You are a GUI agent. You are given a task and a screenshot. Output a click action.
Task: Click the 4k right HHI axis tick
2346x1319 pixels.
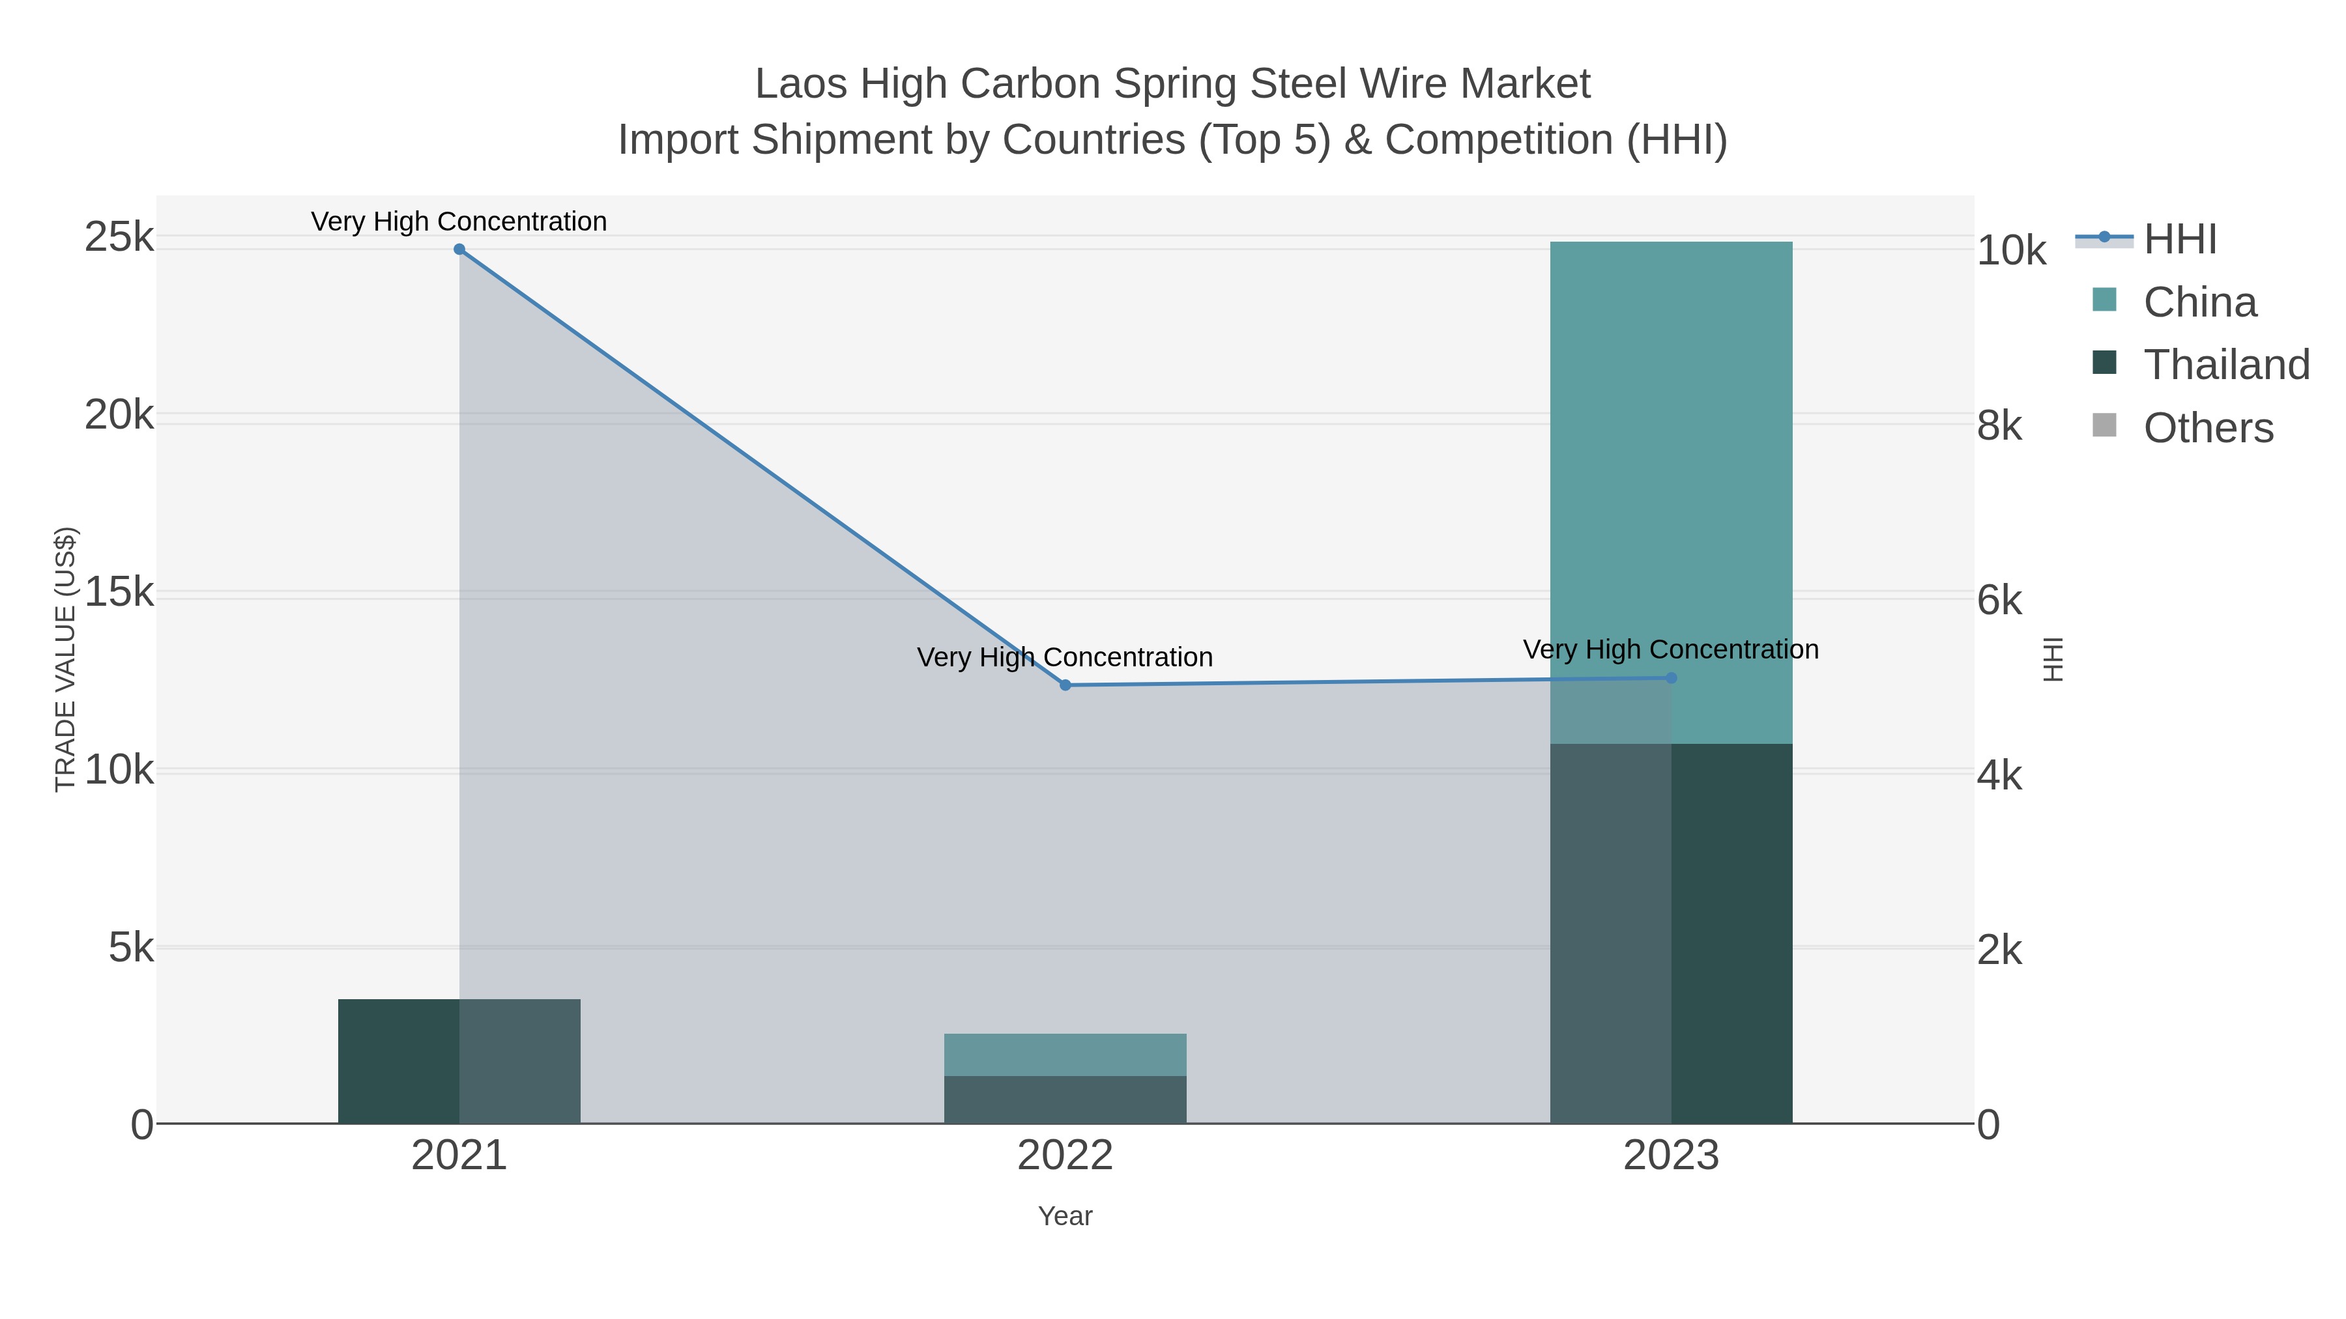tap(1999, 776)
